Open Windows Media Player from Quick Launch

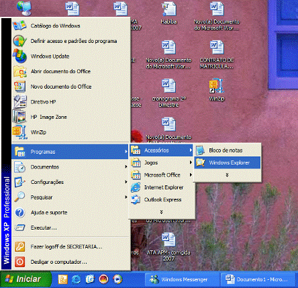[117, 279]
